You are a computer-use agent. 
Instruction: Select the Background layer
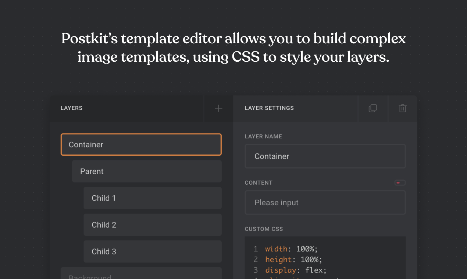(141, 273)
